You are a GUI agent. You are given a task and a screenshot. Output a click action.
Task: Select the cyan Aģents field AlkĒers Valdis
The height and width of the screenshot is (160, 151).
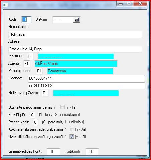tap(76, 64)
